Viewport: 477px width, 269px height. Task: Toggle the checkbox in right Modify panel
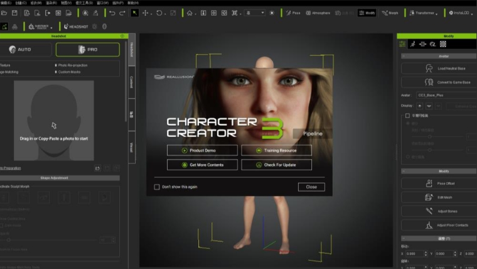tap(407, 116)
